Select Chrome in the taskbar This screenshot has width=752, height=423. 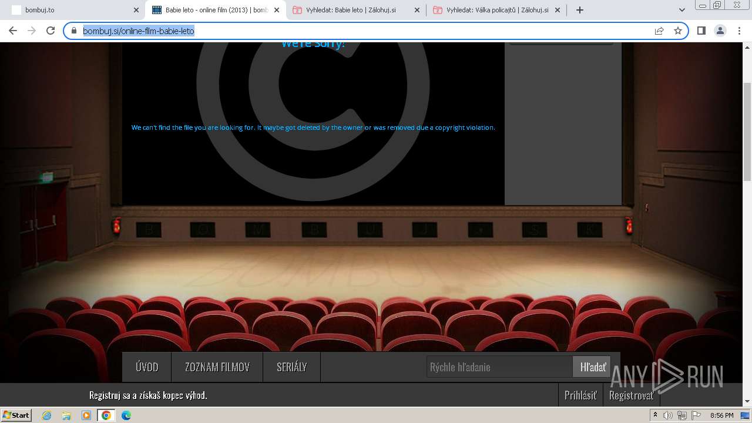pos(106,415)
